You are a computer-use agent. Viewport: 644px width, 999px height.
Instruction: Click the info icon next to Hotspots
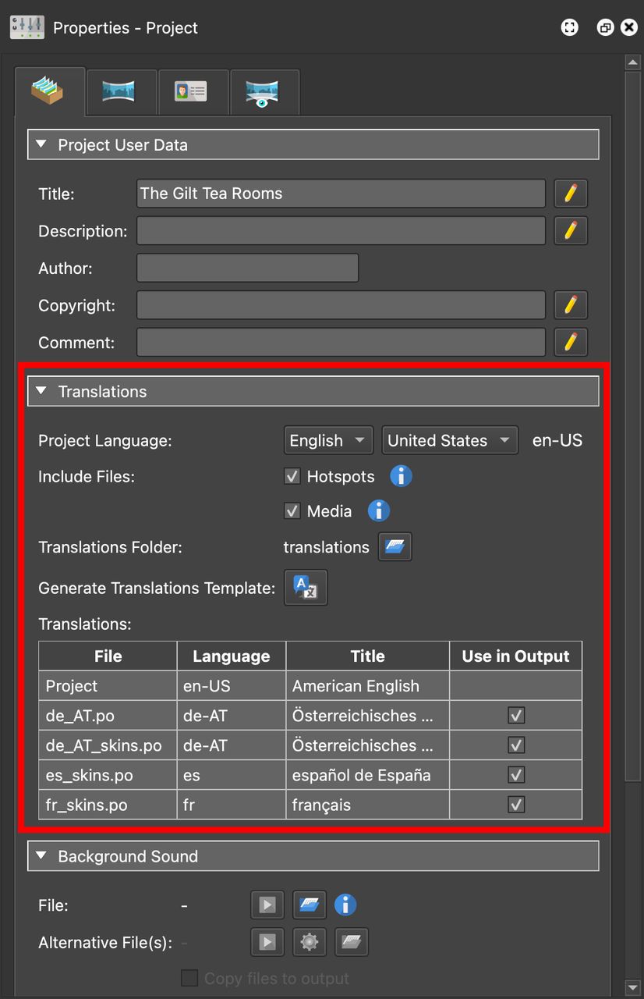(x=401, y=476)
